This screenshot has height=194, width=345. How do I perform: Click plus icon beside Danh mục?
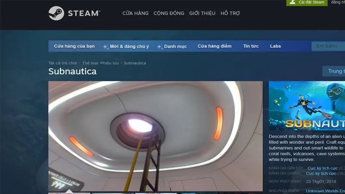click(160, 47)
